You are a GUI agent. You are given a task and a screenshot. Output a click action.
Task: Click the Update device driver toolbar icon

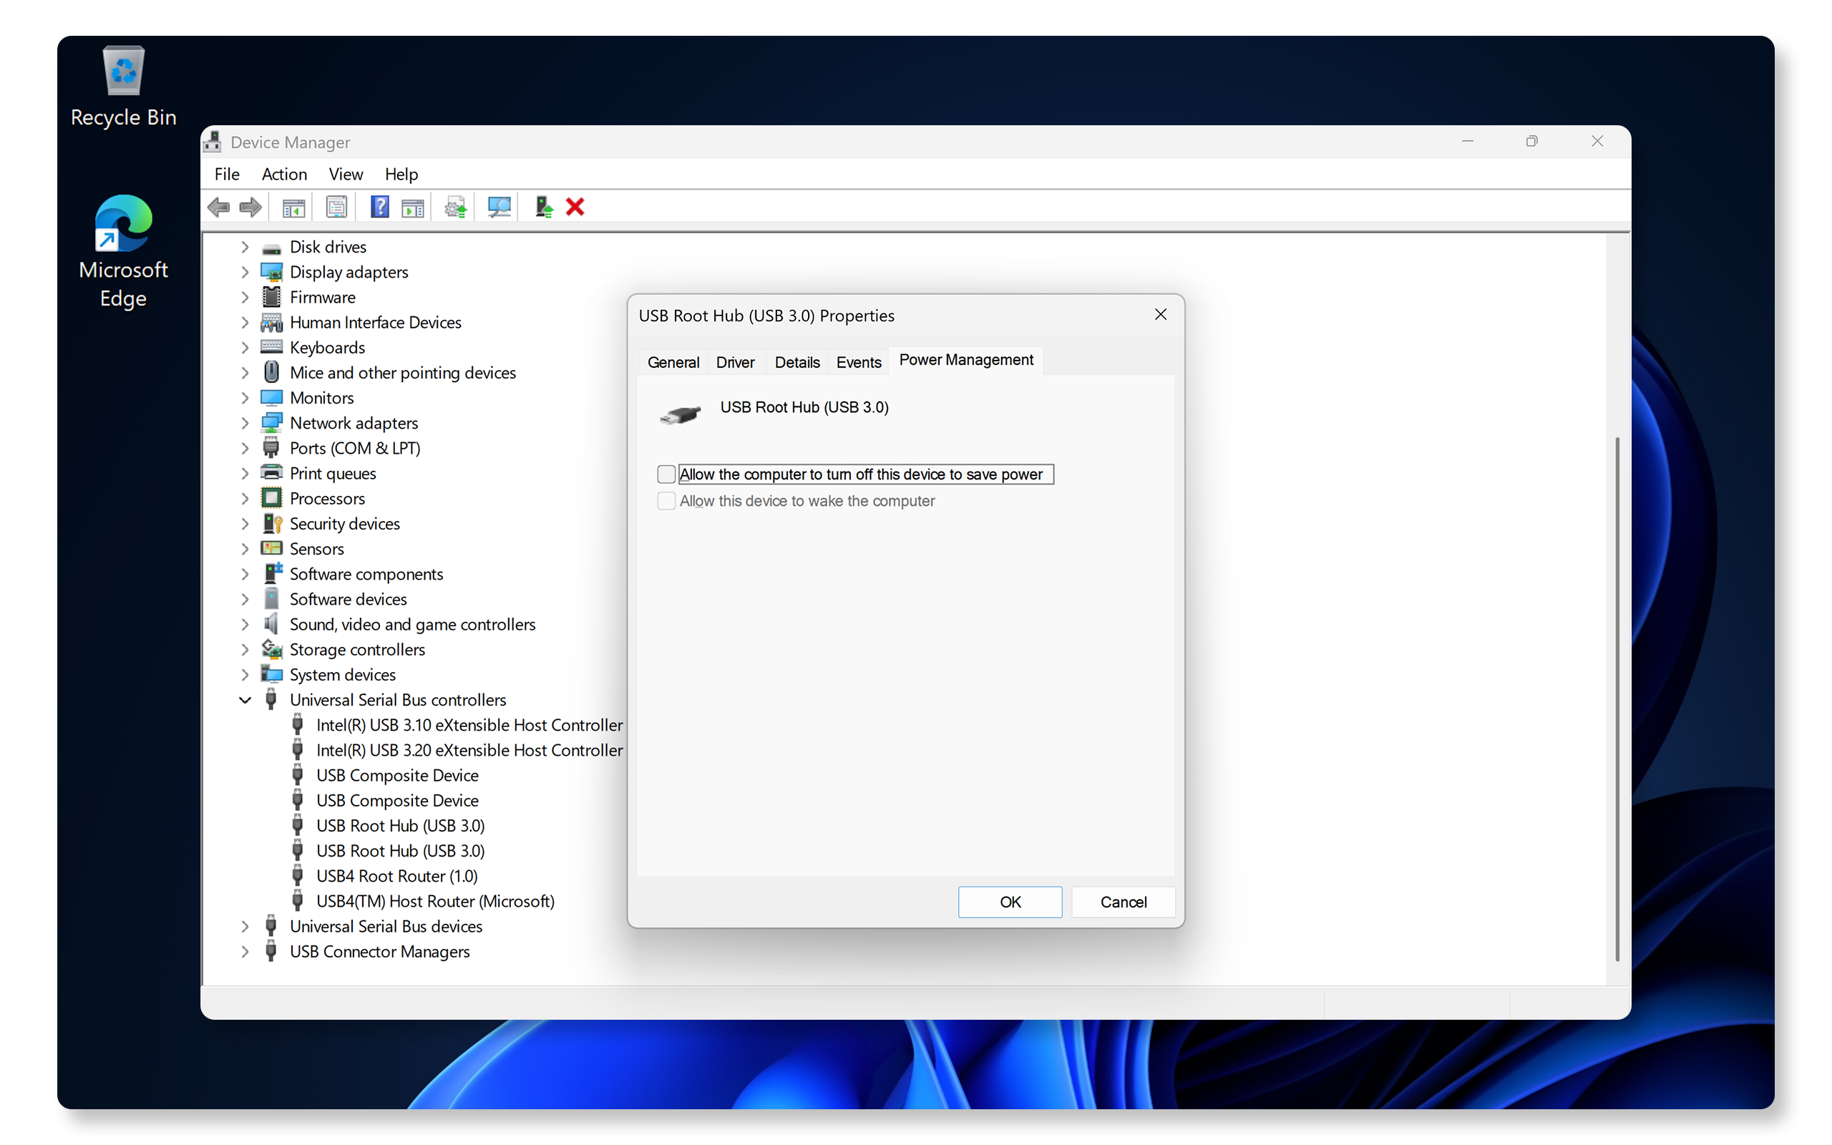click(x=456, y=207)
